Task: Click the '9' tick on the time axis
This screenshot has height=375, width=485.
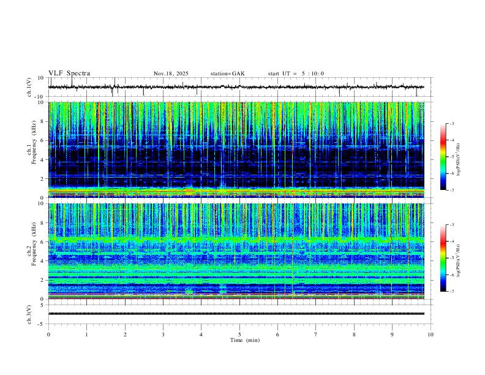Action: tap(392, 335)
